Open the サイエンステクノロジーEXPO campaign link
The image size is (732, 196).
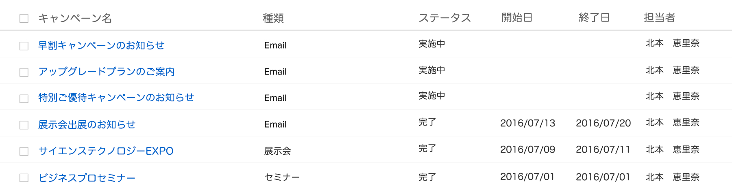coord(106,151)
